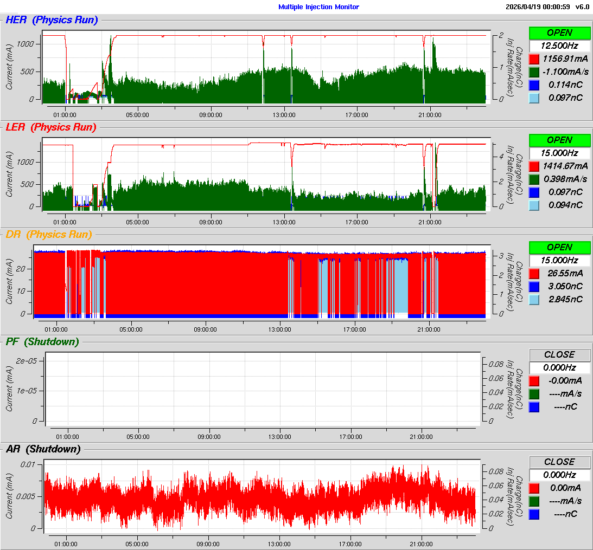Viewport: 593px width, 550px height.
Task: Select the red swatch beside 1414.67mA
Action: (x=534, y=166)
